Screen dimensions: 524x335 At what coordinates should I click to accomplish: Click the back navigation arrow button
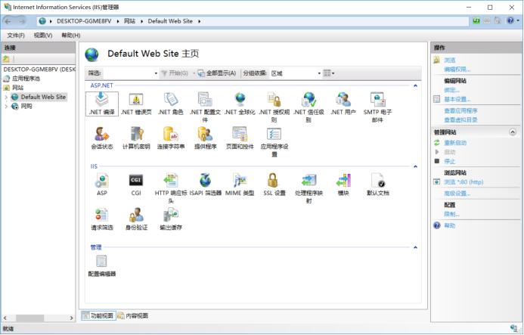[x=8, y=21]
